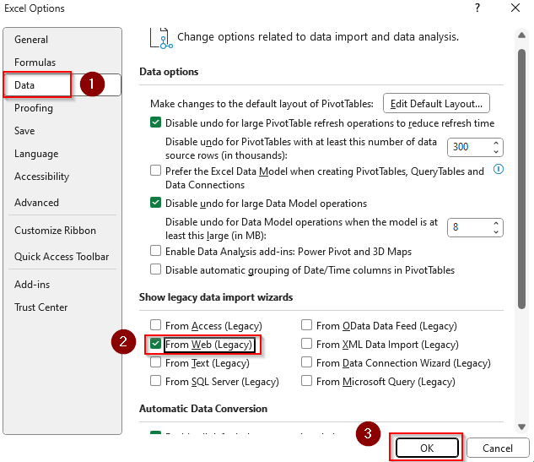Check Disable automatic grouping of Date/Time columns

(x=155, y=269)
